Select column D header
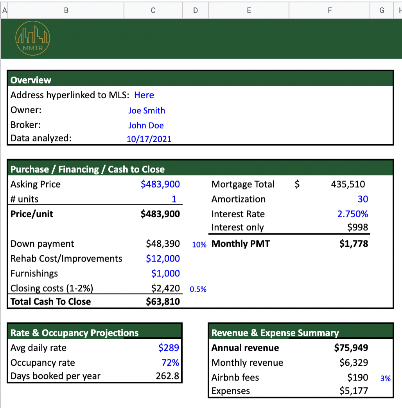Screen dimensions: 402x408 (x=196, y=11)
